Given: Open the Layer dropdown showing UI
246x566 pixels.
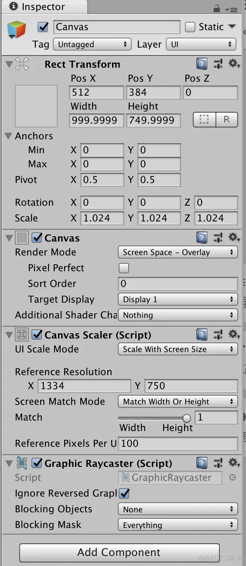Looking at the screenshot, I should point(201,44).
